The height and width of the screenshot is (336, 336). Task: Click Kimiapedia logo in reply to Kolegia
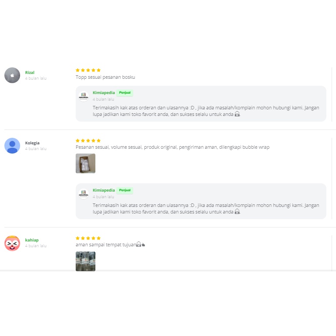84,194
